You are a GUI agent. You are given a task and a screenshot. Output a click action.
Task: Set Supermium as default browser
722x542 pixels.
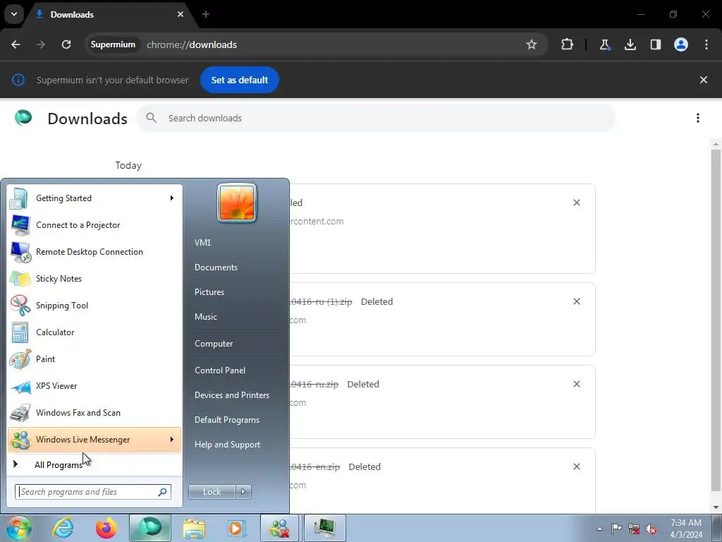click(x=240, y=80)
